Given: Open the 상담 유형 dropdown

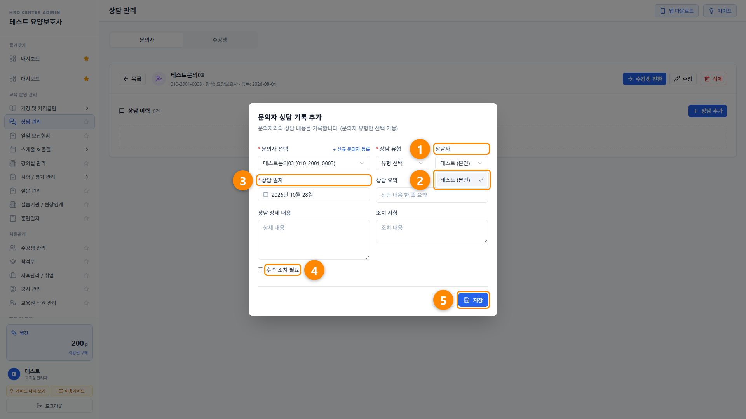Looking at the screenshot, I should click(402, 163).
